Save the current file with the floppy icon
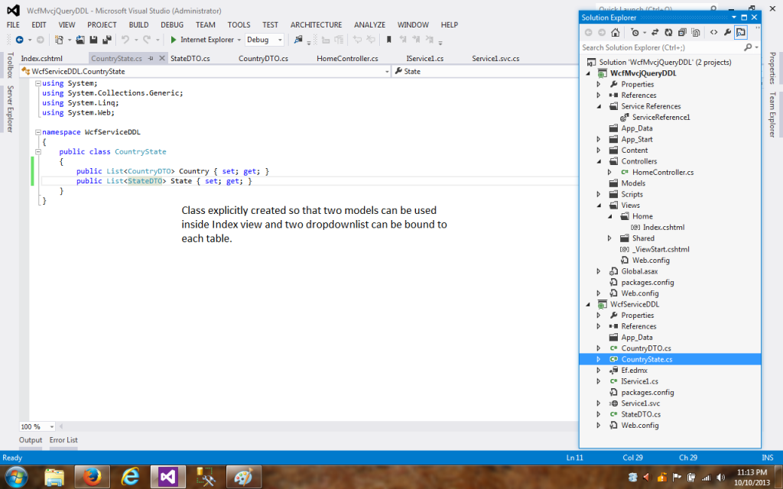 93,40
